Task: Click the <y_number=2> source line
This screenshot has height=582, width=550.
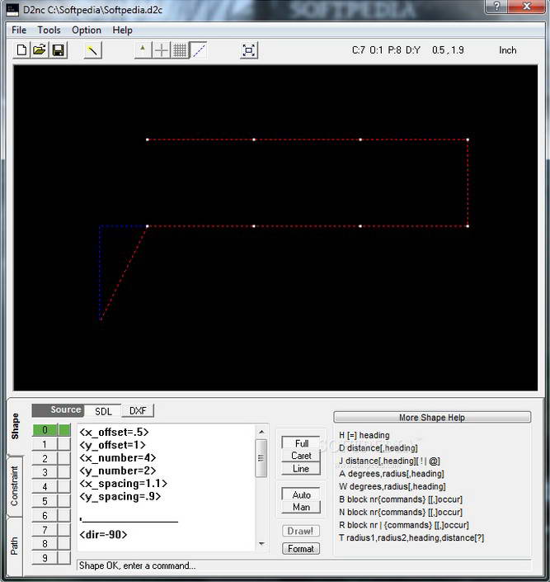Action: [118, 471]
